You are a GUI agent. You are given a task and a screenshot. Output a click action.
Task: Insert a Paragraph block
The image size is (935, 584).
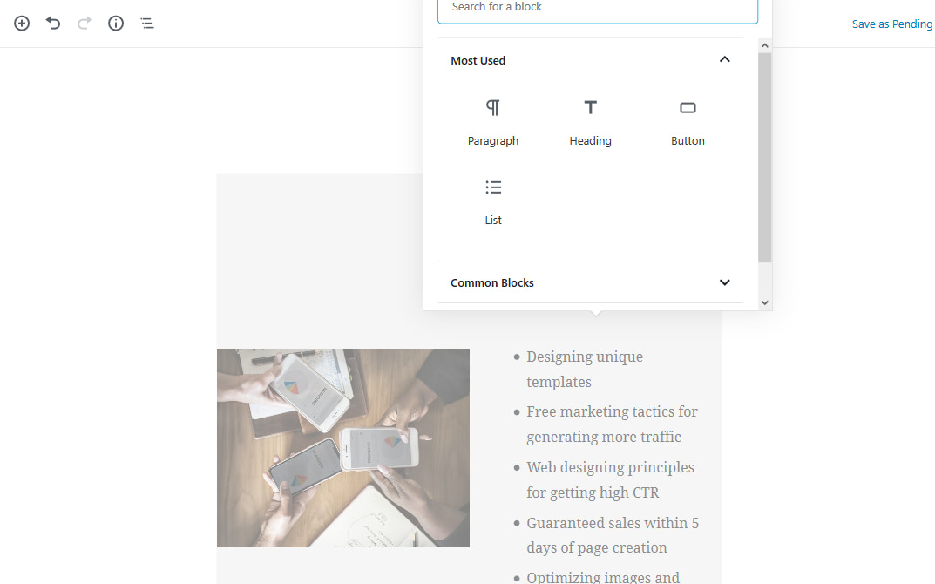click(493, 121)
